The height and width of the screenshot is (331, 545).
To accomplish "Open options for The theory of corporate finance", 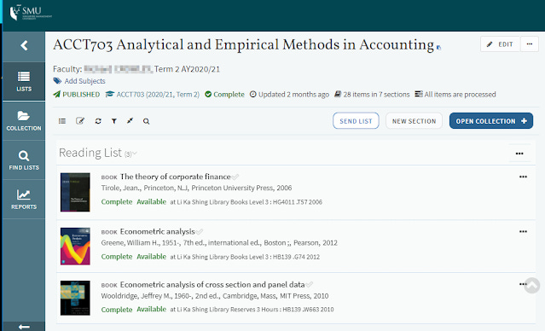I will (x=523, y=177).
